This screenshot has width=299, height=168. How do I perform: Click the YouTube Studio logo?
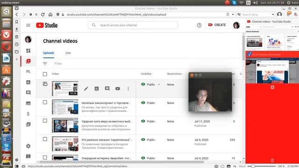point(47,25)
